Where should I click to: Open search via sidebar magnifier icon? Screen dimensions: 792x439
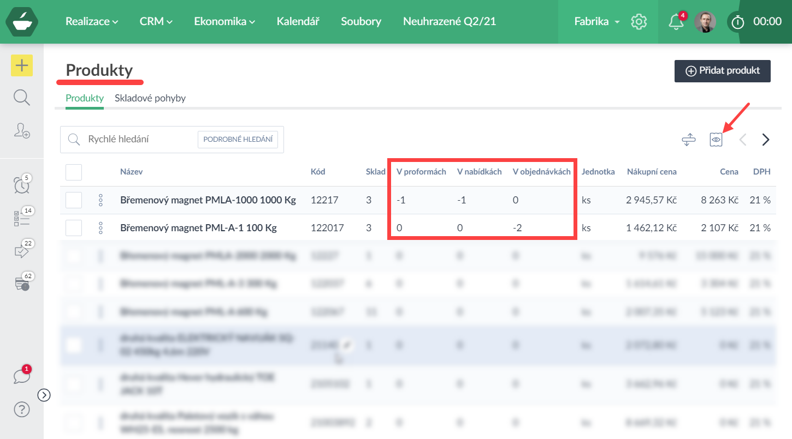[x=22, y=98]
